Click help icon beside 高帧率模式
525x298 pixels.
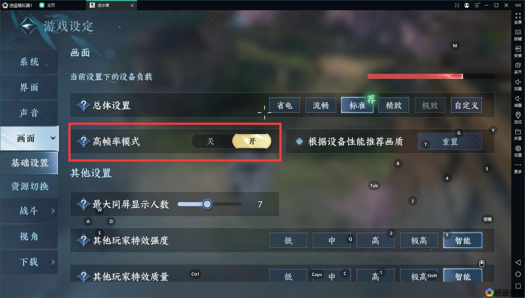[x=83, y=141]
